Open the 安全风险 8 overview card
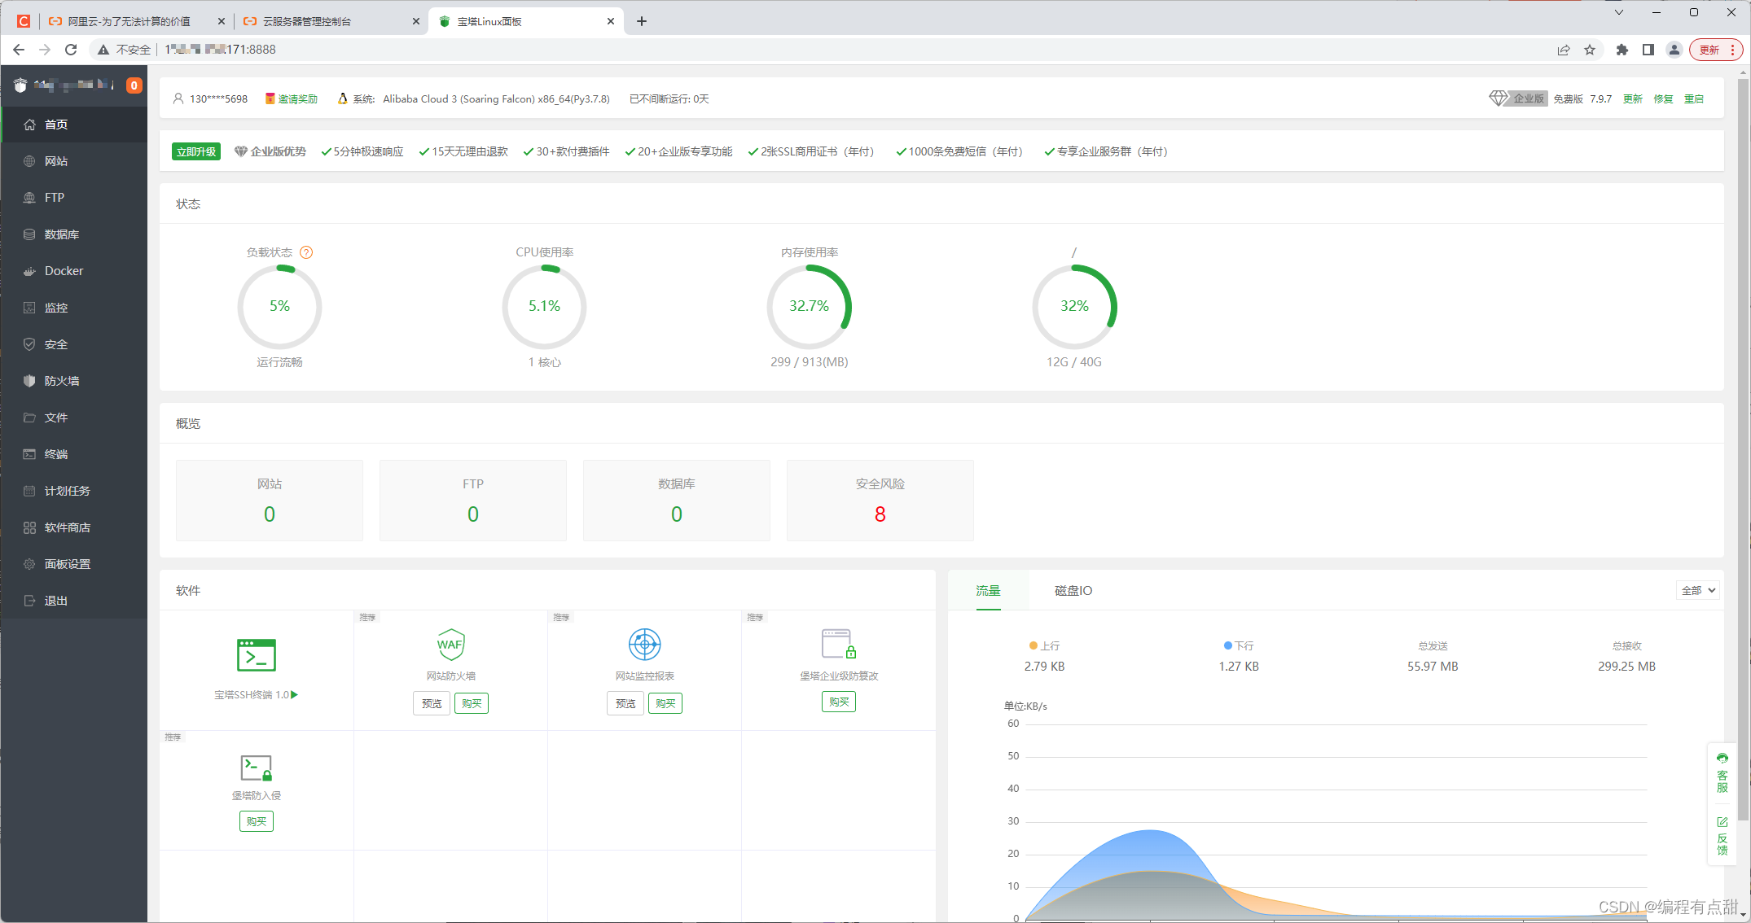 coord(880,501)
